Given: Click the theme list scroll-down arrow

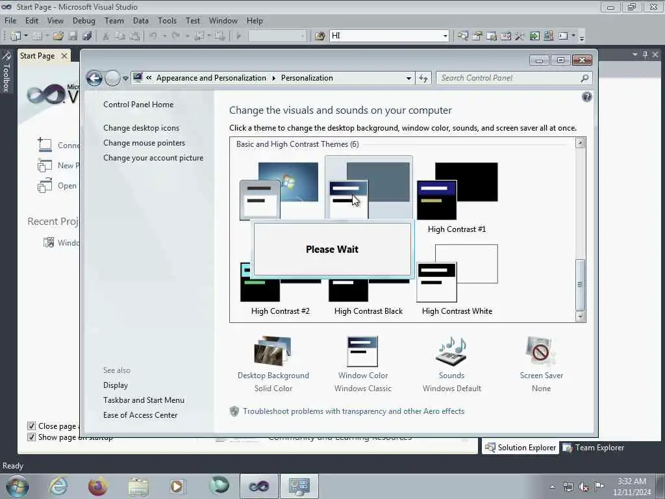Looking at the screenshot, I should [x=580, y=316].
